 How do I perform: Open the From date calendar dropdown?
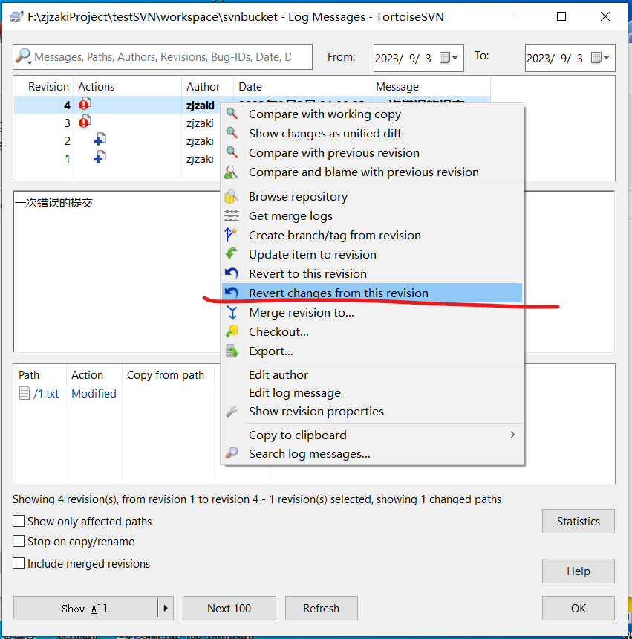click(449, 58)
